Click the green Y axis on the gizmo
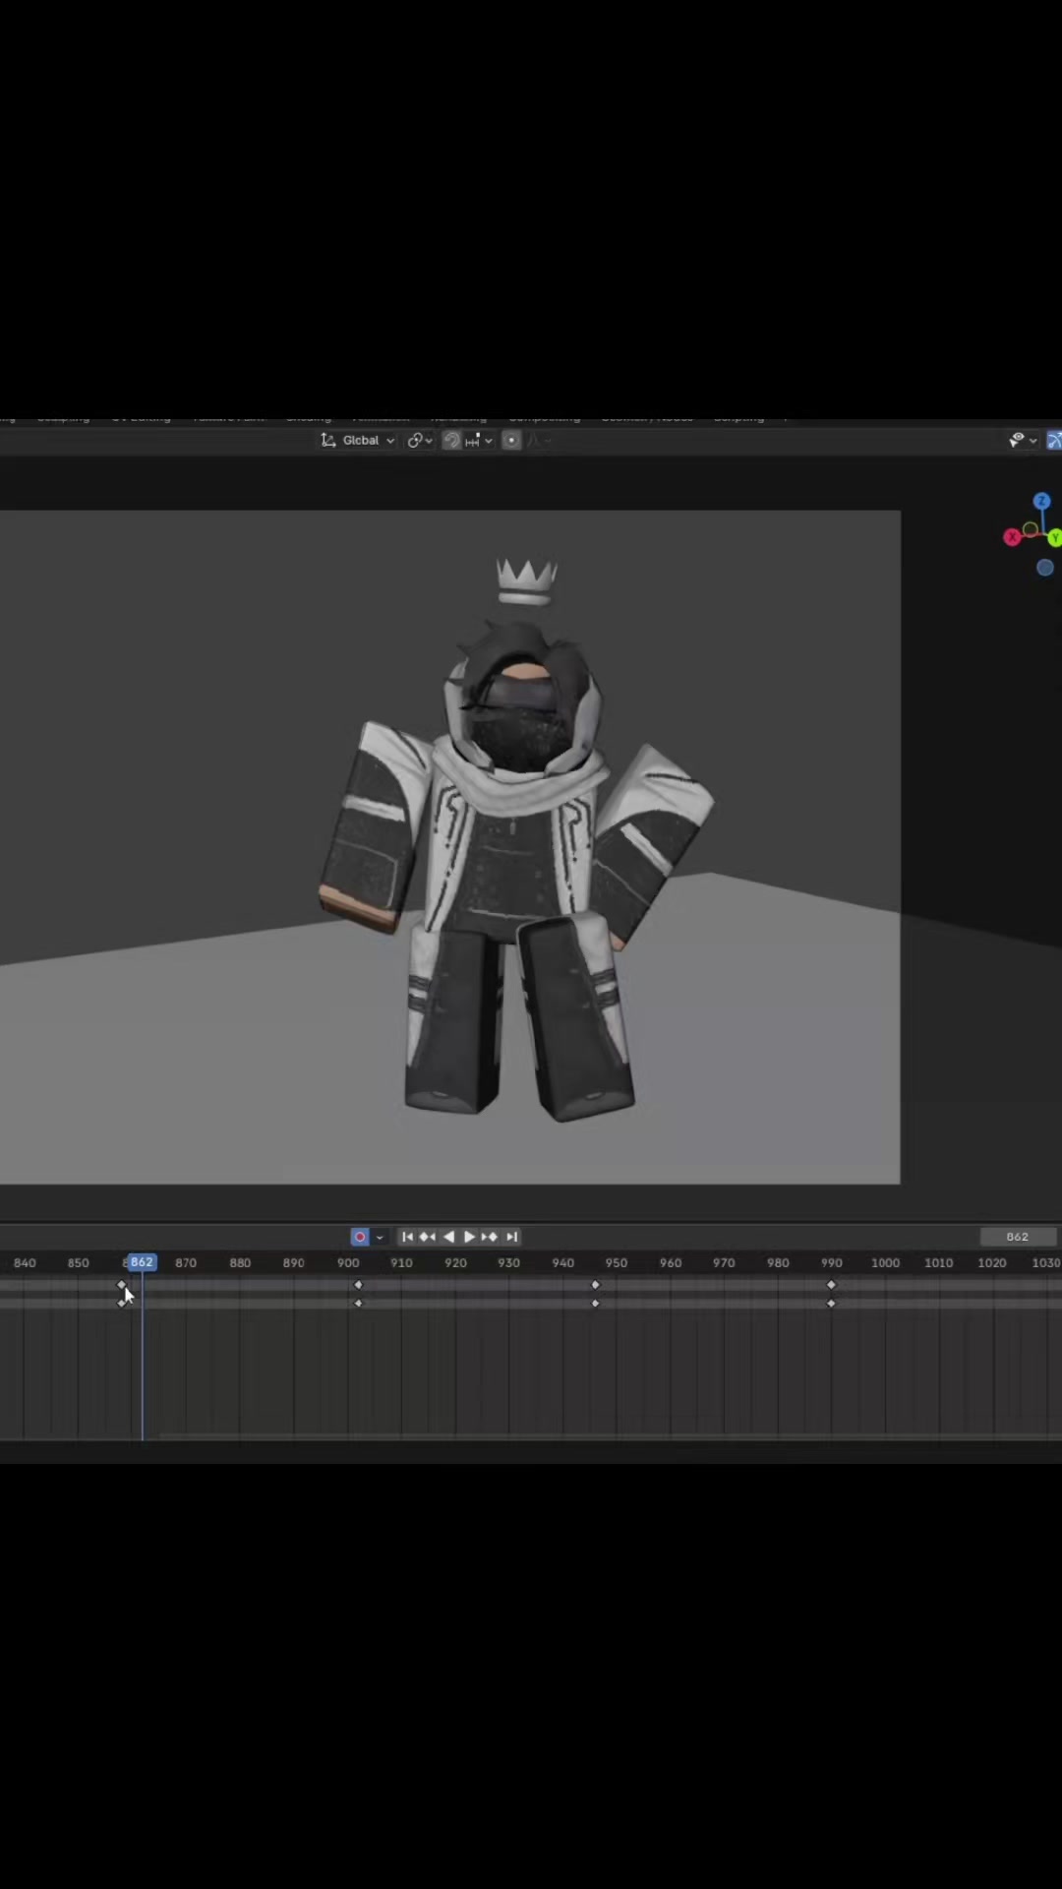This screenshot has width=1062, height=1889. tap(1054, 537)
